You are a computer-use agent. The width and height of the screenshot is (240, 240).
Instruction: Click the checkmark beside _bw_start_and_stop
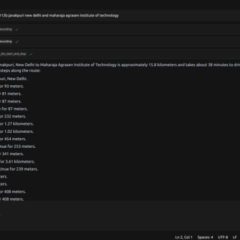point(31,54)
